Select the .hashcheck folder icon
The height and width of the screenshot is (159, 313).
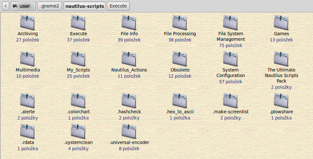click(129, 101)
